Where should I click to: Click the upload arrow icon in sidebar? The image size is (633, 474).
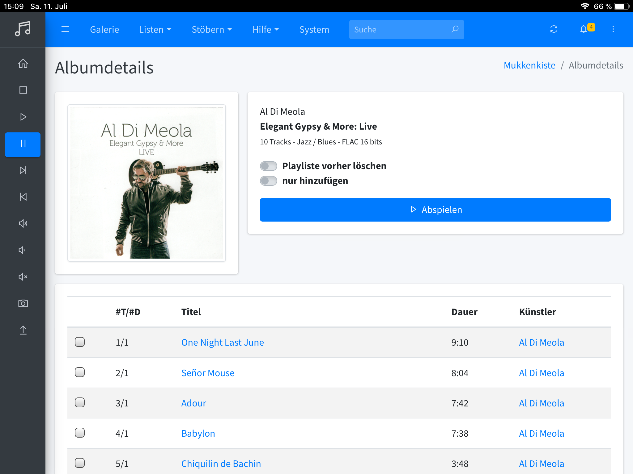(x=23, y=330)
